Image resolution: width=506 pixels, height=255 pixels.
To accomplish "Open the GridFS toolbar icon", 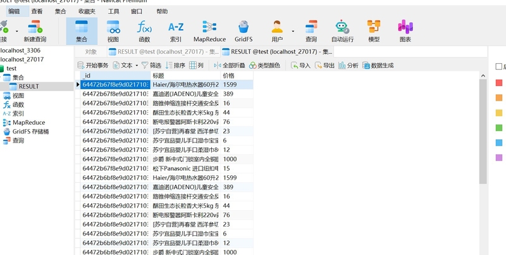I will [x=244, y=31].
